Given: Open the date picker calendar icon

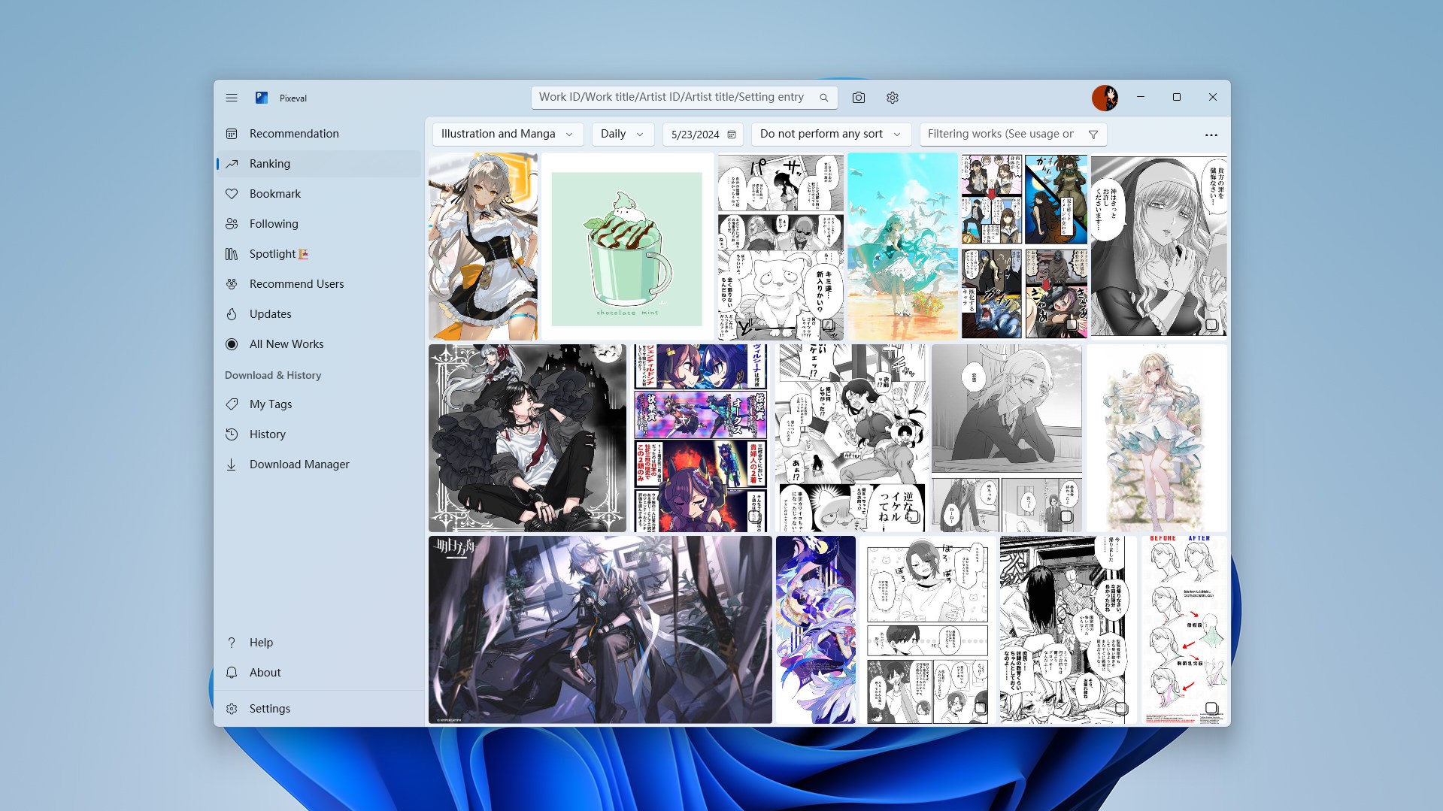Looking at the screenshot, I should [x=731, y=134].
